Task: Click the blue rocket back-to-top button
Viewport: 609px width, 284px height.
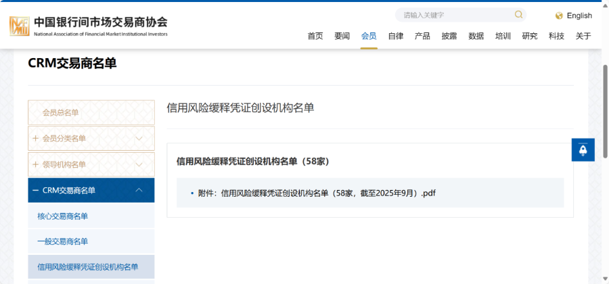Action: point(583,149)
